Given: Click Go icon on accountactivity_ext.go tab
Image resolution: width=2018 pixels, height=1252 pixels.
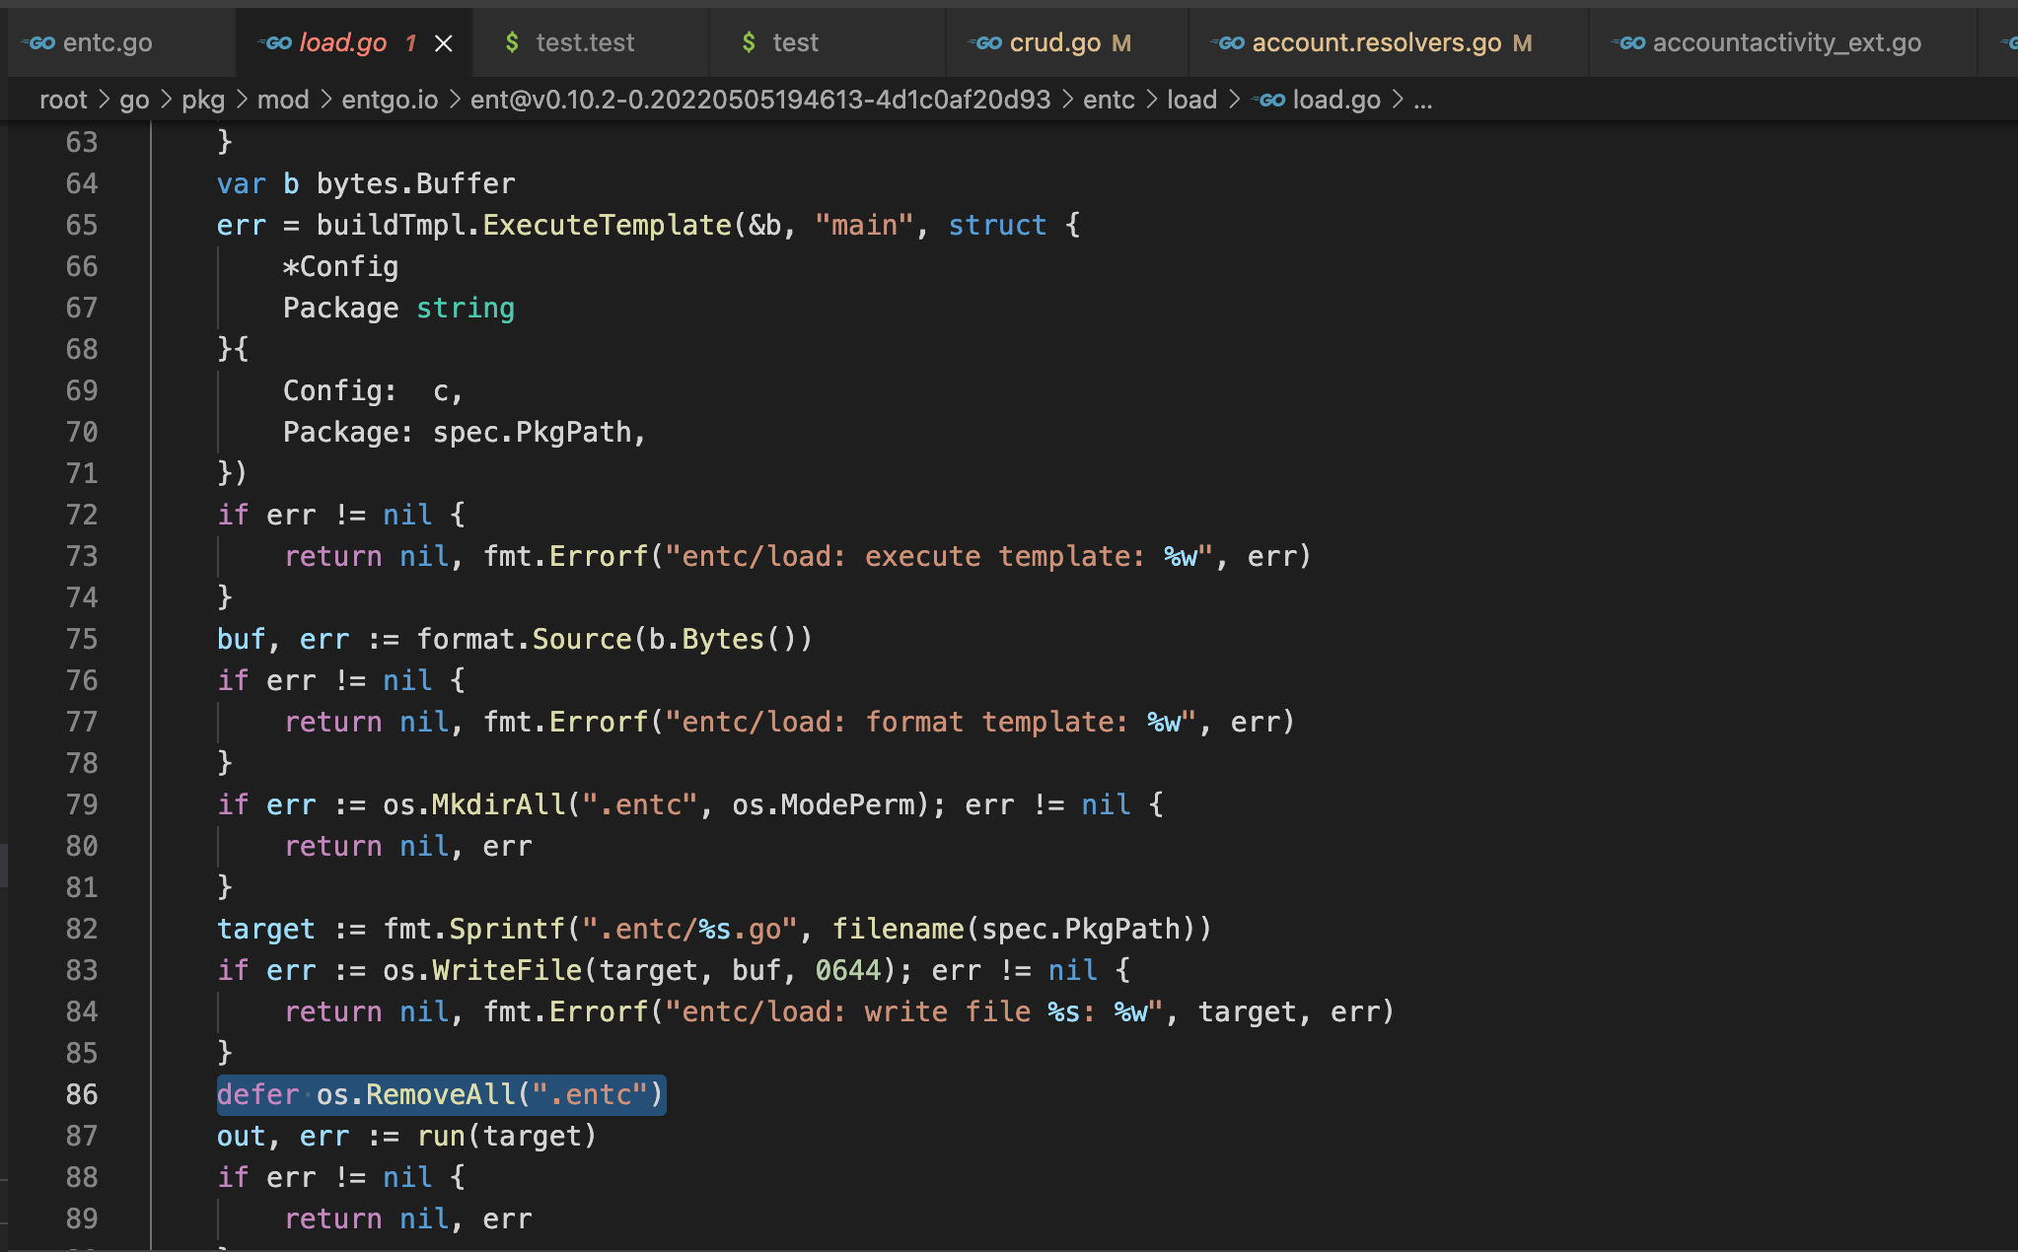Looking at the screenshot, I should pyautogui.click(x=1630, y=42).
